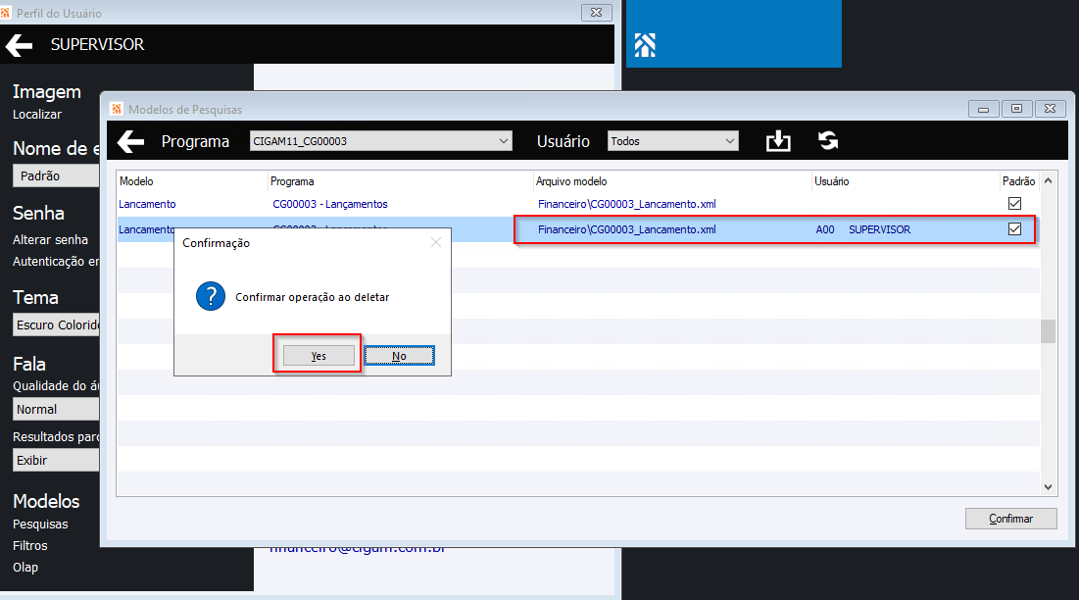Select first row Lancamento model cell
The image size is (1079, 600).
tap(147, 204)
